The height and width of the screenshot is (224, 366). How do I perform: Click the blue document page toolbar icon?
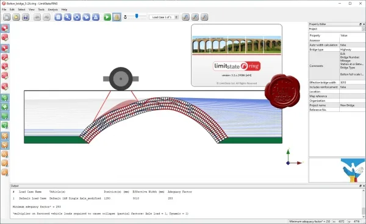[x=58, y=17]
